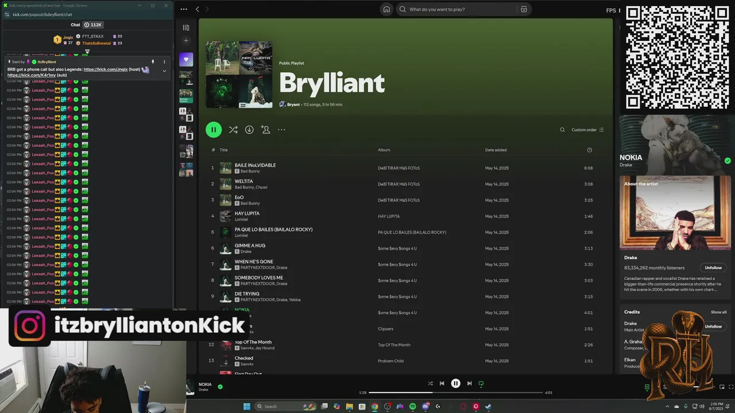
Task: Open more options for the Brylliant playlist
Action: point(281,130)
